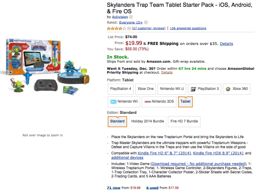
Task: Click the star rating icon
Action: point(115,28)
